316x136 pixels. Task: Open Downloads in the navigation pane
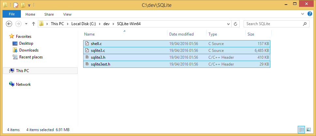29,50
